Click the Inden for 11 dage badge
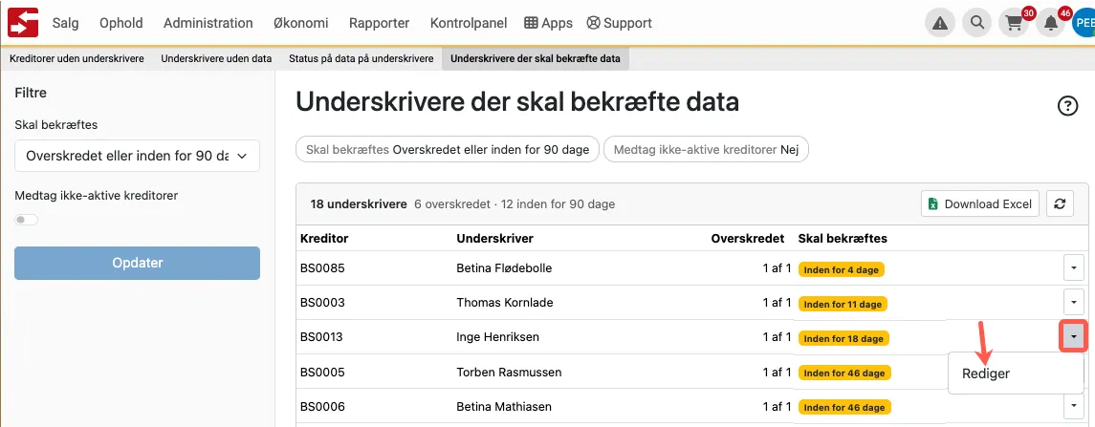The image size is (1095, 427). 843,304
